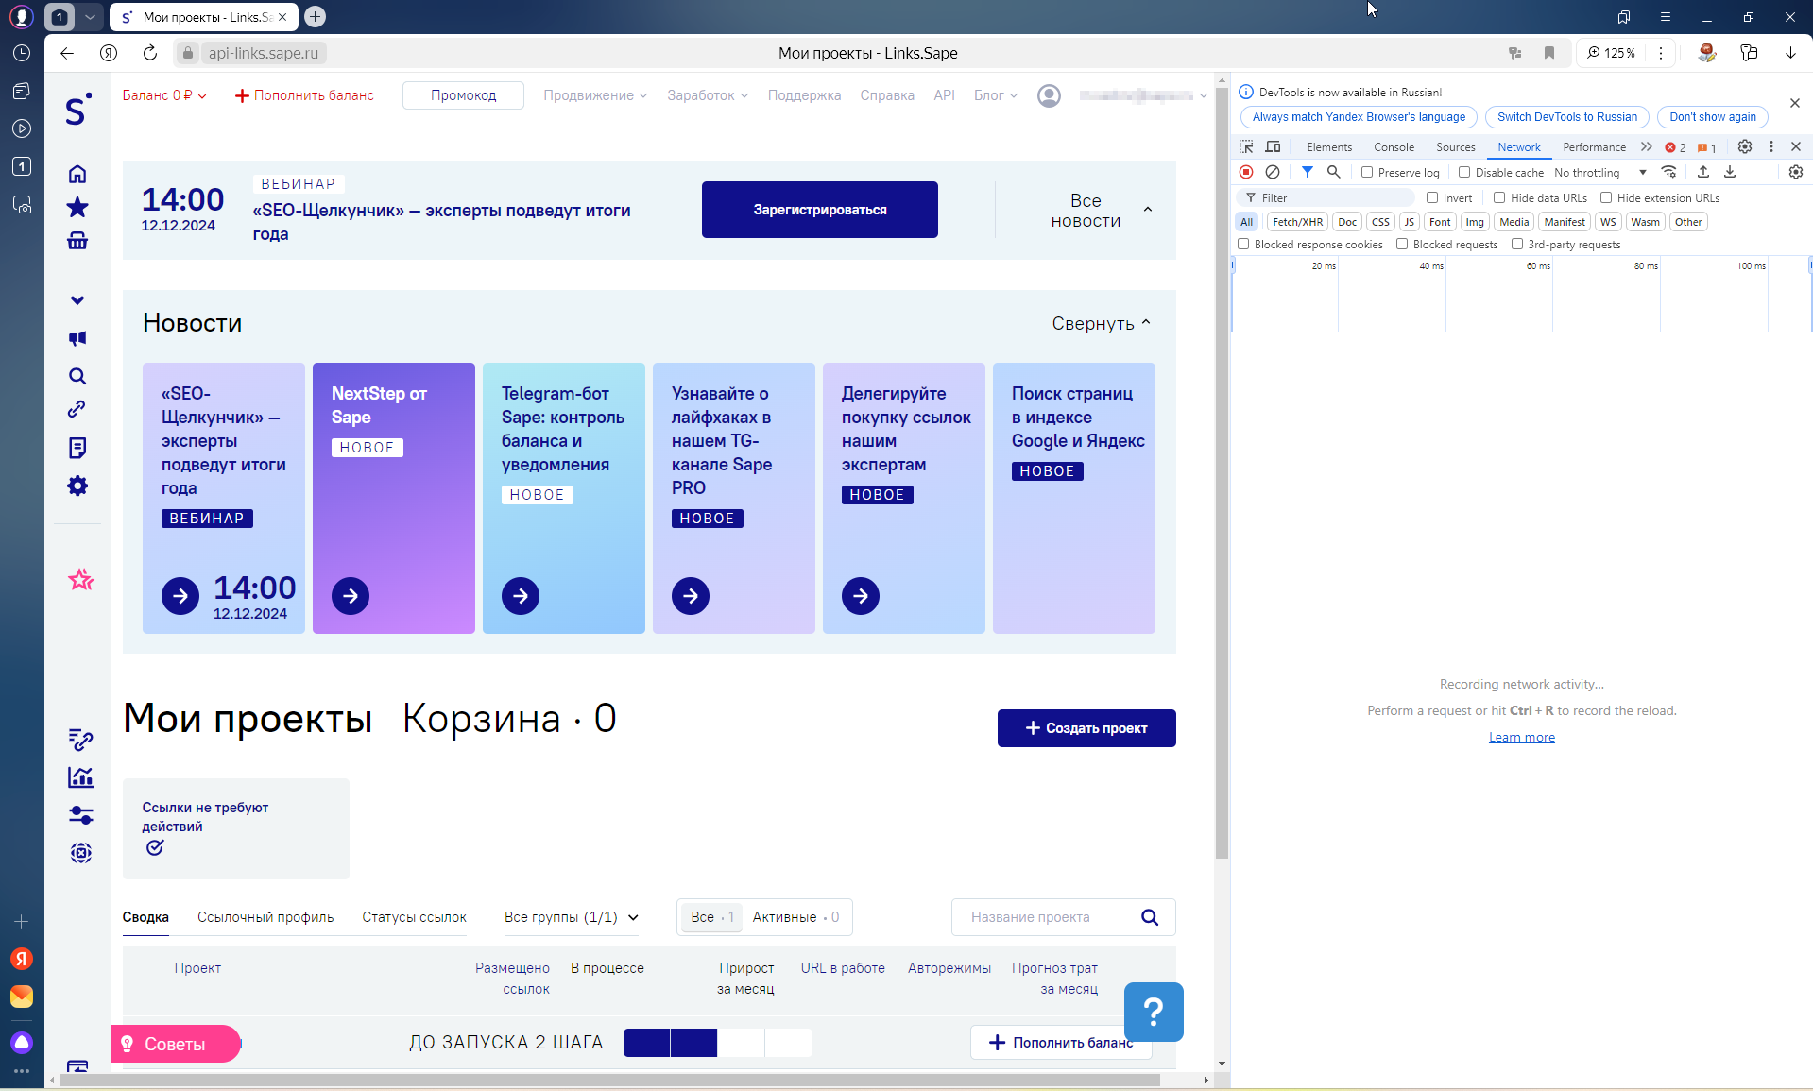Expand the Продвижение menu
The height and width of the screenshot is (1091, 1813).
pyautogui.click(x=595, y=95)
